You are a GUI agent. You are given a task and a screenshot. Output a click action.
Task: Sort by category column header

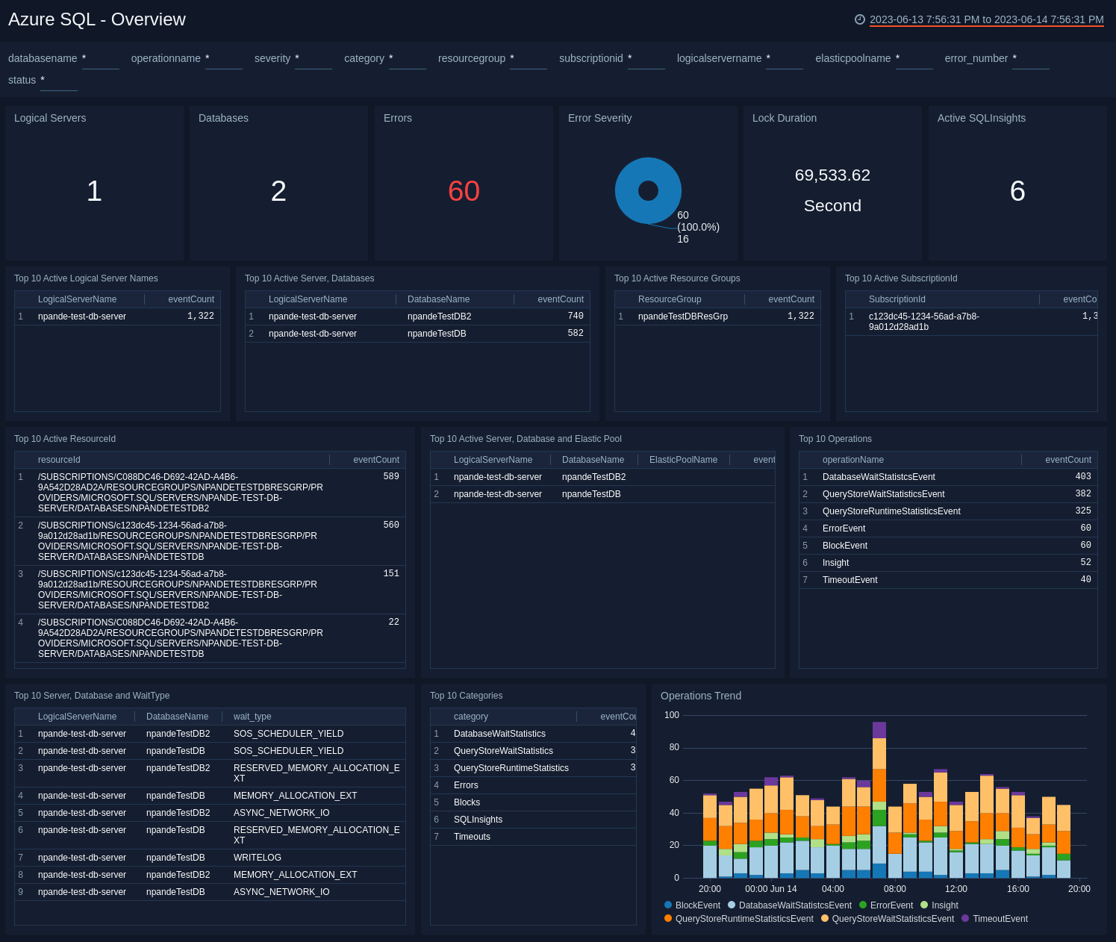(471, 717)
